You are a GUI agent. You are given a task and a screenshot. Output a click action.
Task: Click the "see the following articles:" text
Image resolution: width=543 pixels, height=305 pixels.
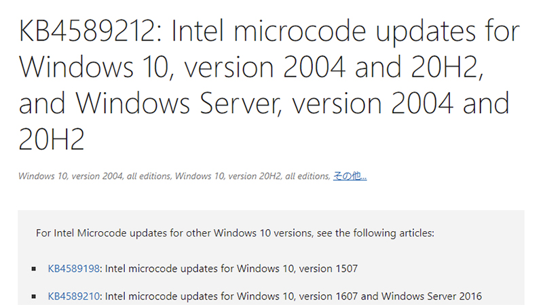point(378,233)
